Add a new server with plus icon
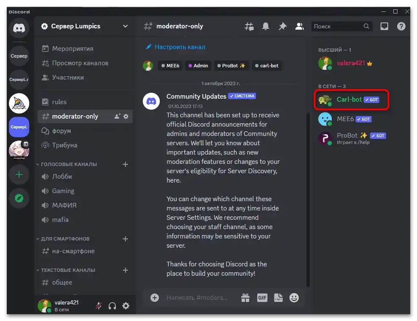Viewport: 417px width, 321px height. (x=19, y=174)
